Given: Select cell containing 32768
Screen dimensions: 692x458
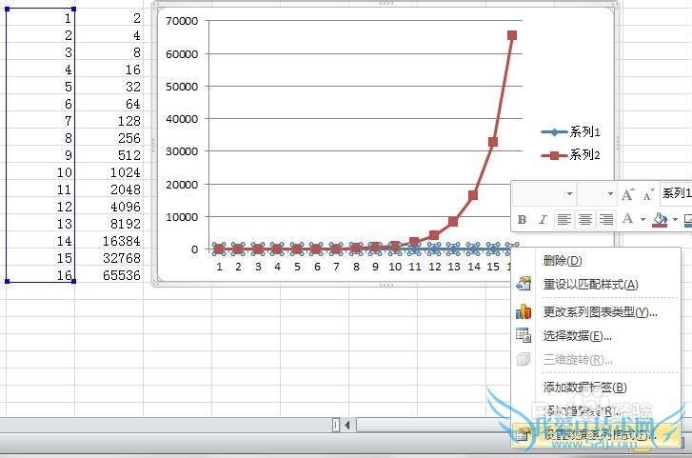Looking at the screenshot, I should tap(109, 258).
